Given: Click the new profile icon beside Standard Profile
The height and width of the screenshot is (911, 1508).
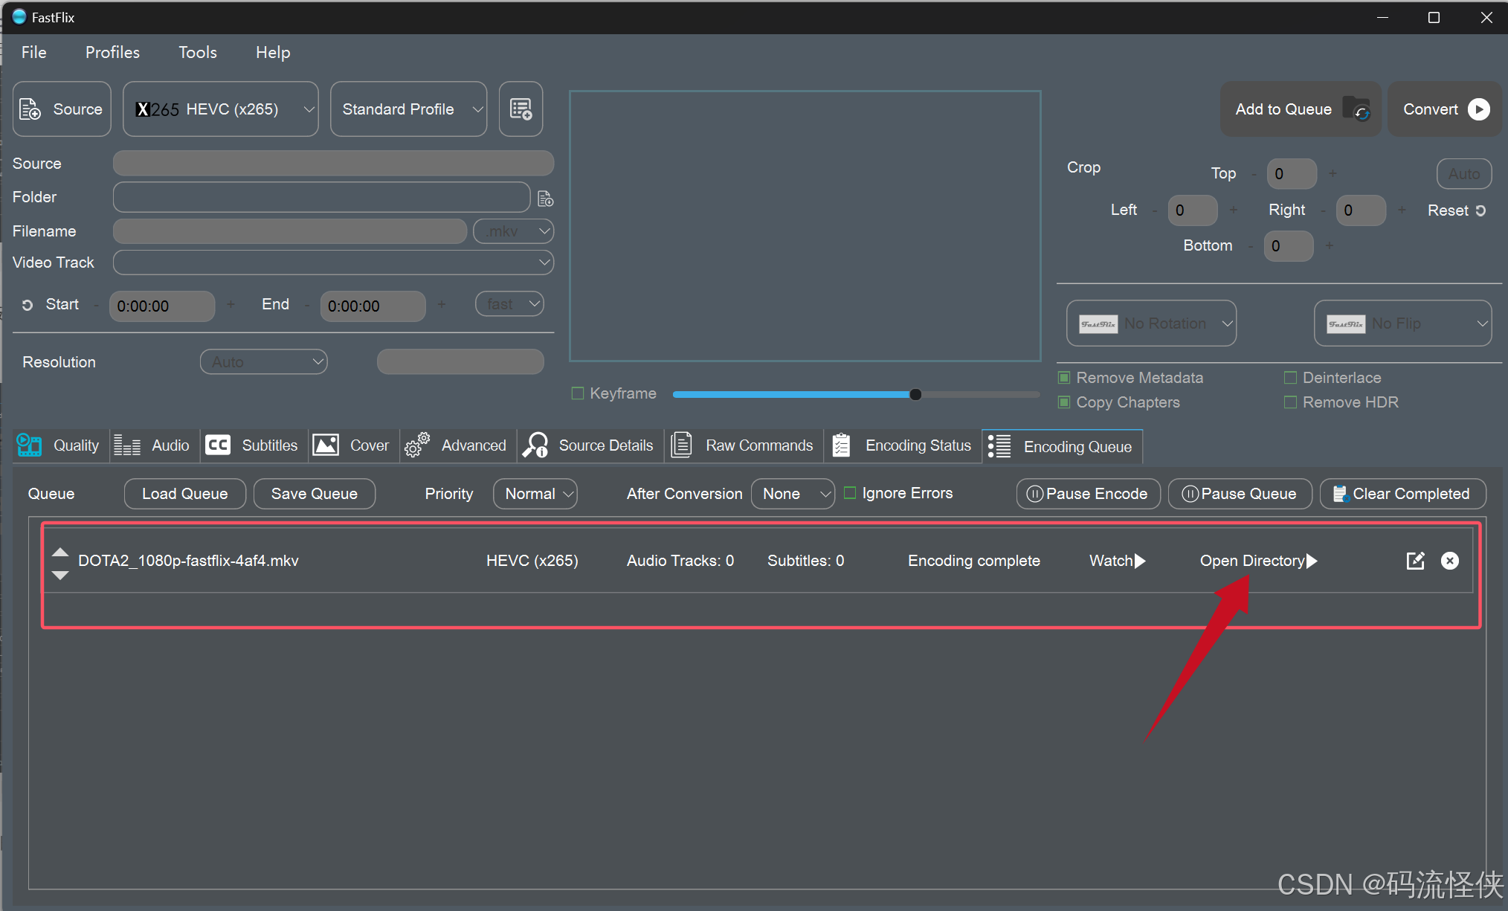Looking at the screenshot, I should coord(521,109).
